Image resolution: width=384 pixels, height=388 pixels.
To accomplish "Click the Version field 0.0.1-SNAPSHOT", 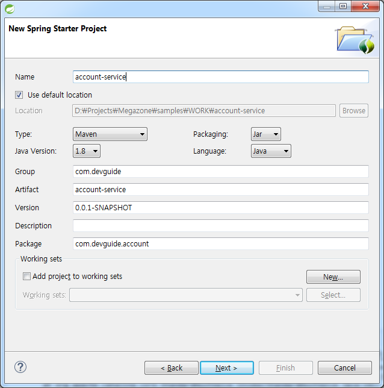I will (x=221, y=208).
